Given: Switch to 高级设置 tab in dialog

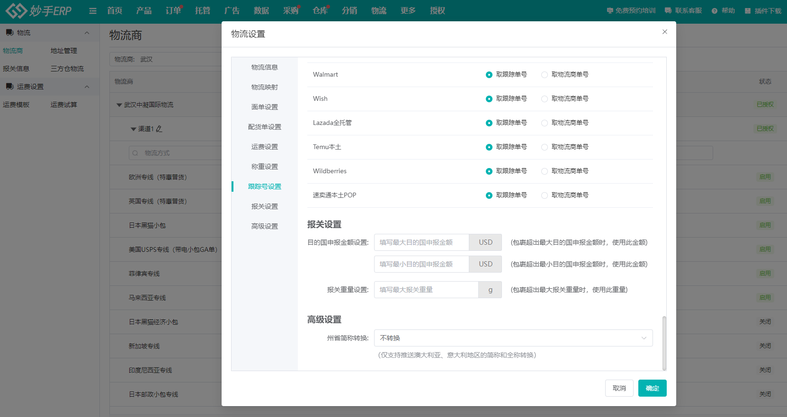Looking at the screenshot, I should 265,226.
